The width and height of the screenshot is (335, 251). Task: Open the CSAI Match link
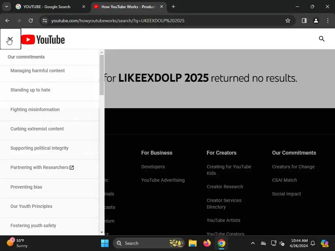284,180
